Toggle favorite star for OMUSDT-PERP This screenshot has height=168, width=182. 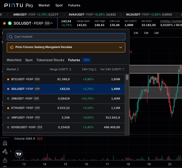coord(8,99)
